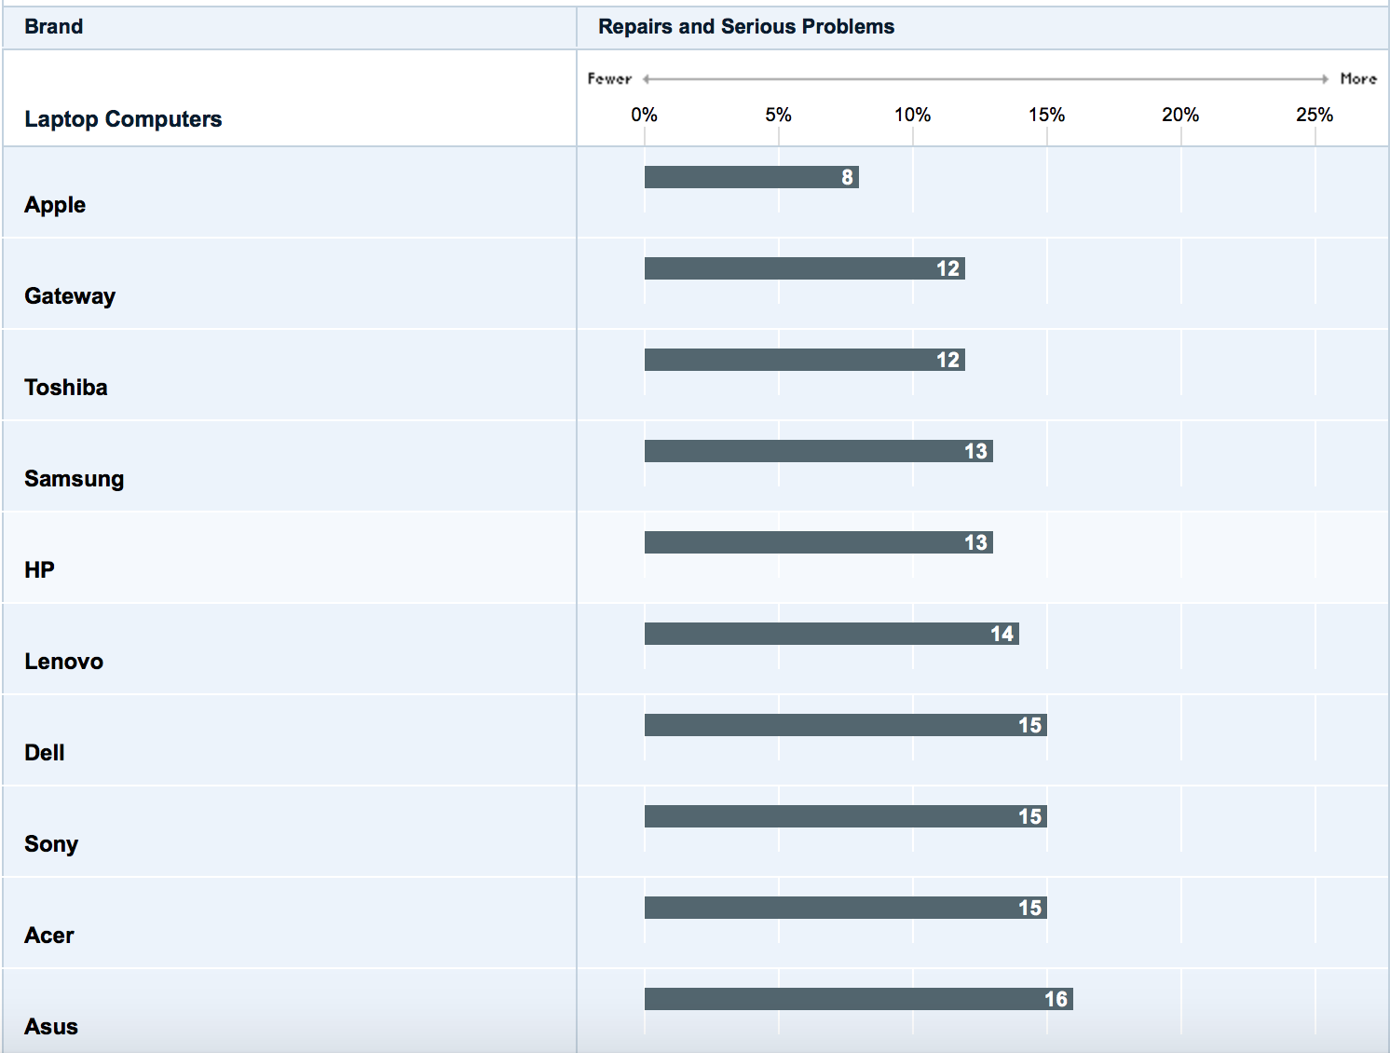Image resolution: width=1390 pixels, height=1053 pixels.
Task: Click the 0% axis label
Action: tap(644, 115)
